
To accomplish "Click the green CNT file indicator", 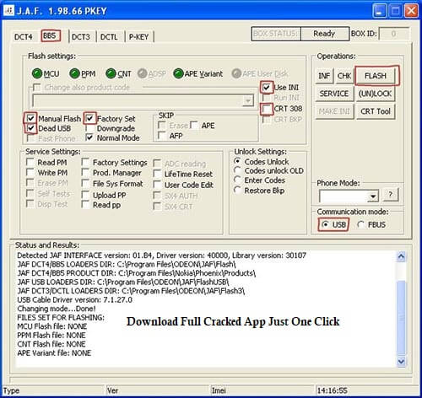I will tap(111, 73).
